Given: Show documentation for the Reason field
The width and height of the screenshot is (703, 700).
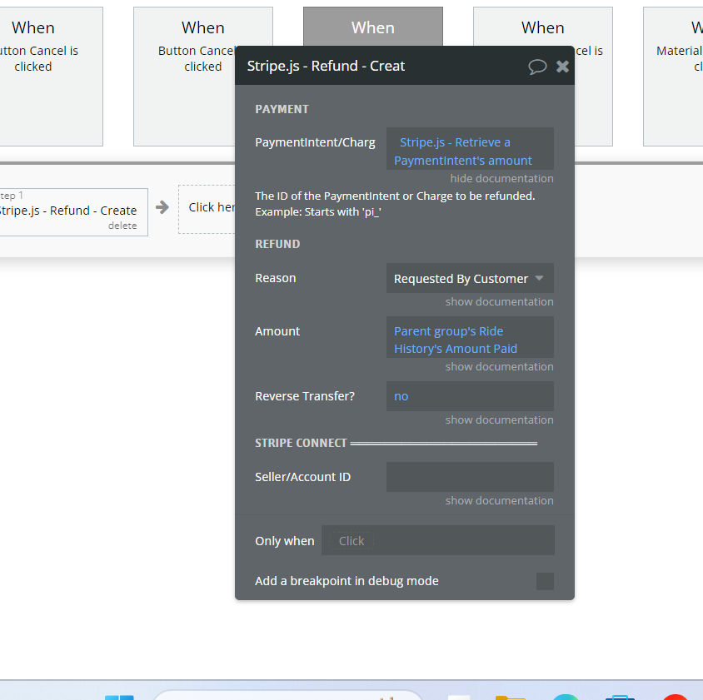Looking at the screenshot, I should (499, 301).
